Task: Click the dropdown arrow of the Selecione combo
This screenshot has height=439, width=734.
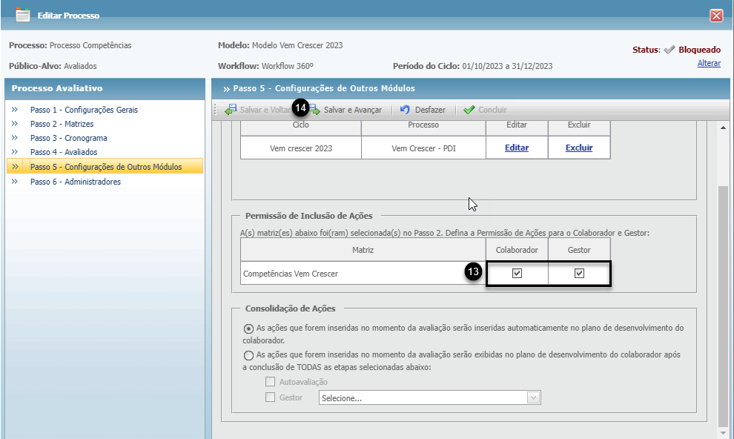Action: tap(533, 397)
